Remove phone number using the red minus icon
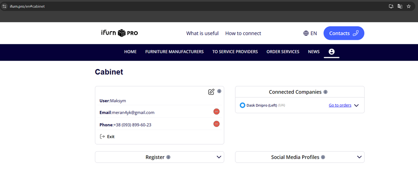Image resolution: width=418 pixels, height=194 pixels. coord(216,124)
